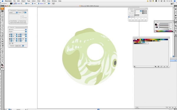
Task: Open the File menu
Action: [14, 1]
